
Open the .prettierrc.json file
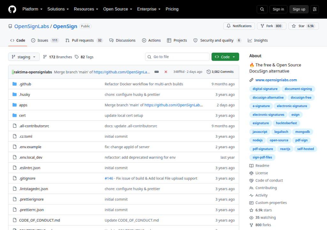[32, 210]
